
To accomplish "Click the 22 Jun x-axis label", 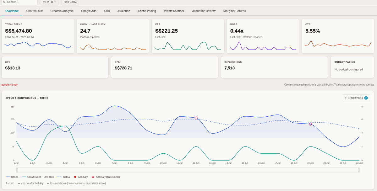I will [359, 163].
